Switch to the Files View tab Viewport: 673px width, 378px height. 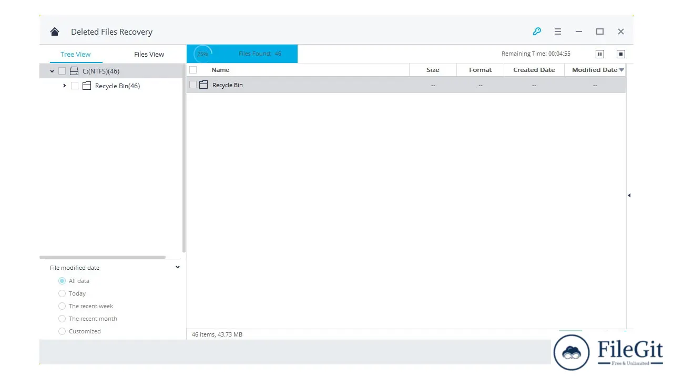149,54
